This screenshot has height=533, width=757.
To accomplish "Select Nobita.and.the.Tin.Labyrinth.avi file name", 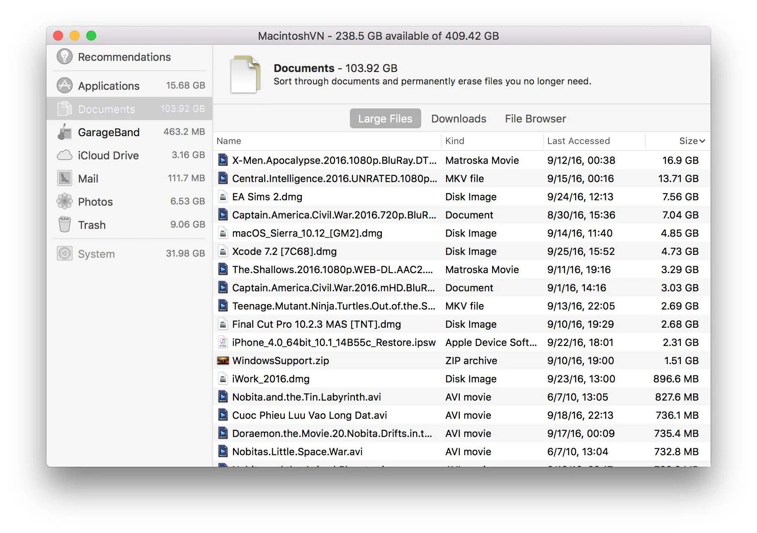I will 306,397.
